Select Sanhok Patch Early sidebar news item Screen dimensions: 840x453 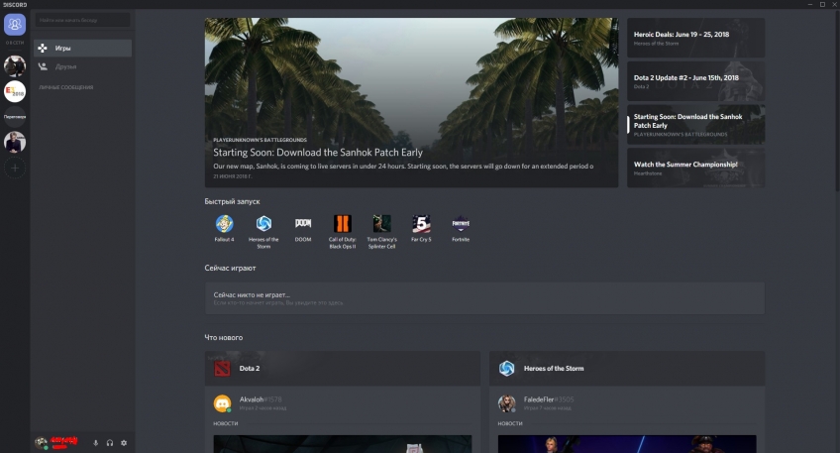(696, 124)
